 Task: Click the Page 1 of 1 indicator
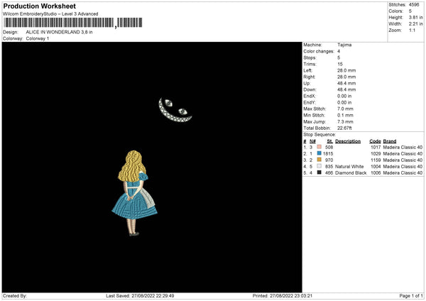pos(411,295)
